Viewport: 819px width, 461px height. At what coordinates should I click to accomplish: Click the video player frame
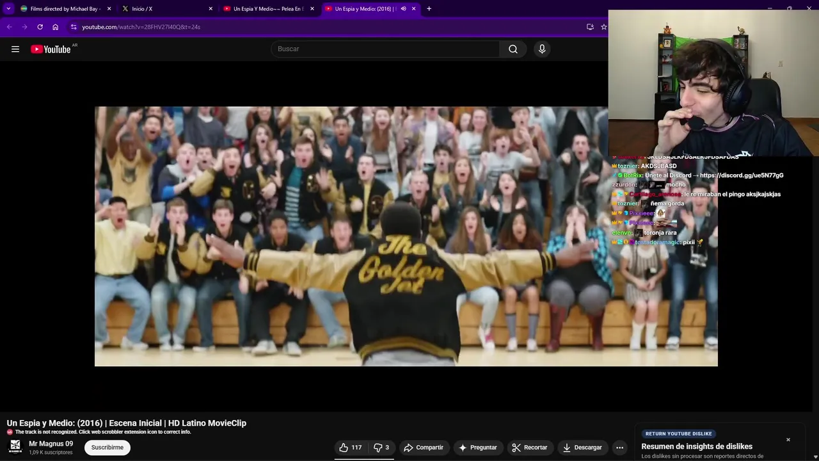point(406,236)
